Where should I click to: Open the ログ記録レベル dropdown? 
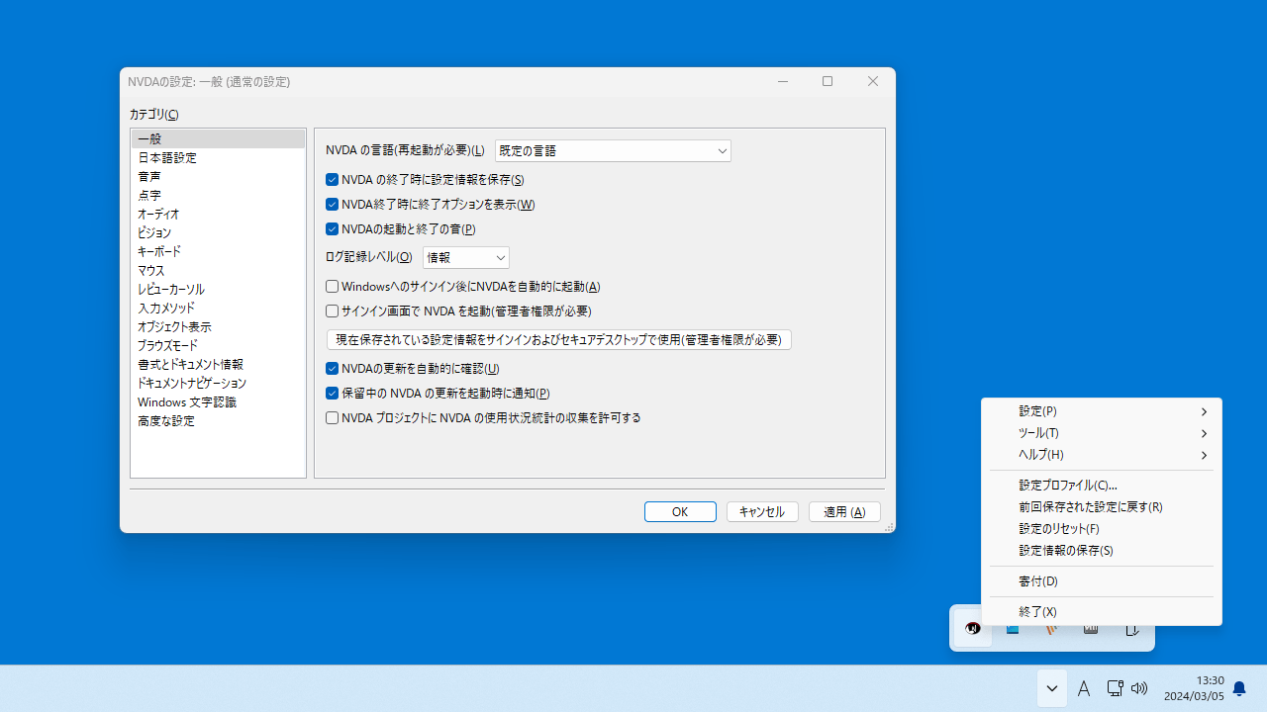click(x=466, y=257)
